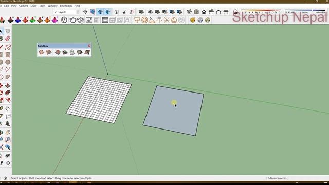Viewport: 329px width, 185px height.
Task: Apply the Outer Shell solid tool
Action: coord(141,12)
